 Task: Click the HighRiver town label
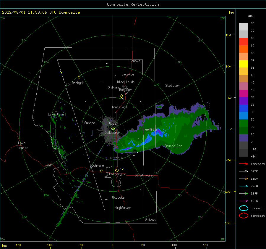[123, 208]
